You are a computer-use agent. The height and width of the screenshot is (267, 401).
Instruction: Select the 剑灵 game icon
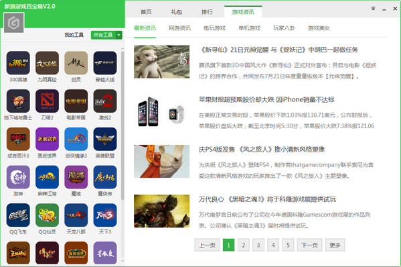(x=76, y=63)
